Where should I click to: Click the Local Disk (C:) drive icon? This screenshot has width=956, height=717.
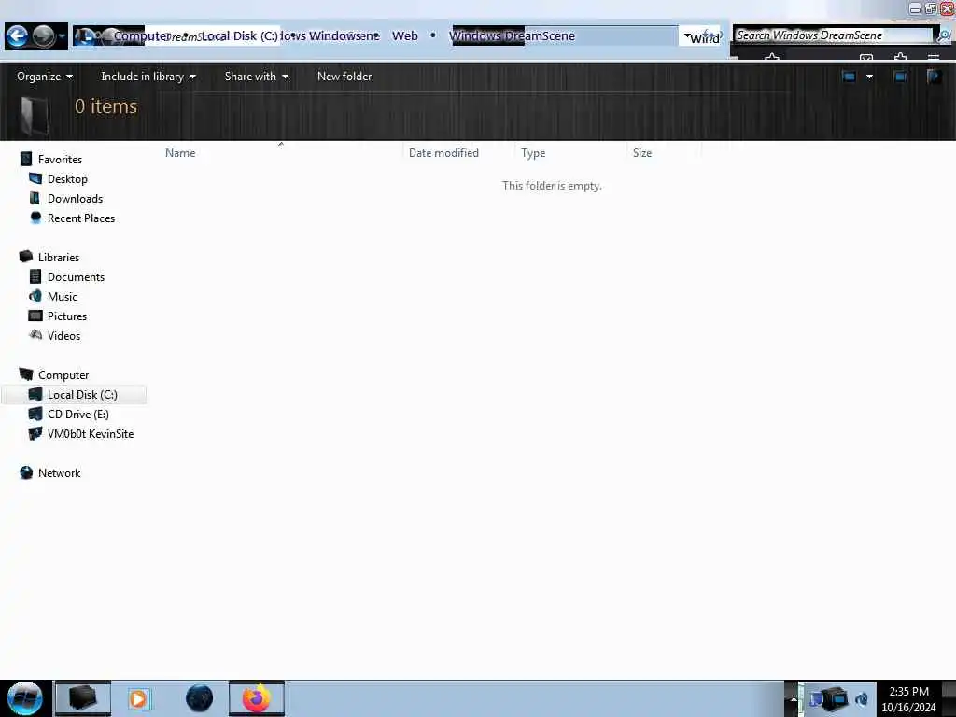(35, 395)
